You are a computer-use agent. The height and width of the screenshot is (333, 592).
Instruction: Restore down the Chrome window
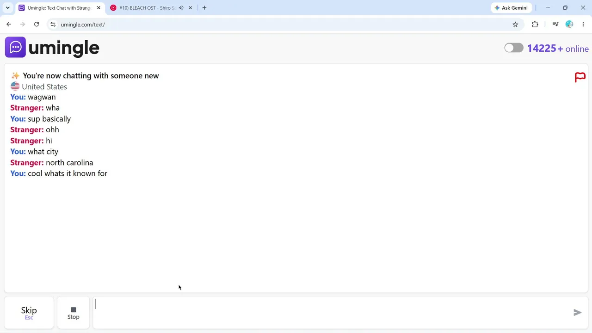[565, 8]
